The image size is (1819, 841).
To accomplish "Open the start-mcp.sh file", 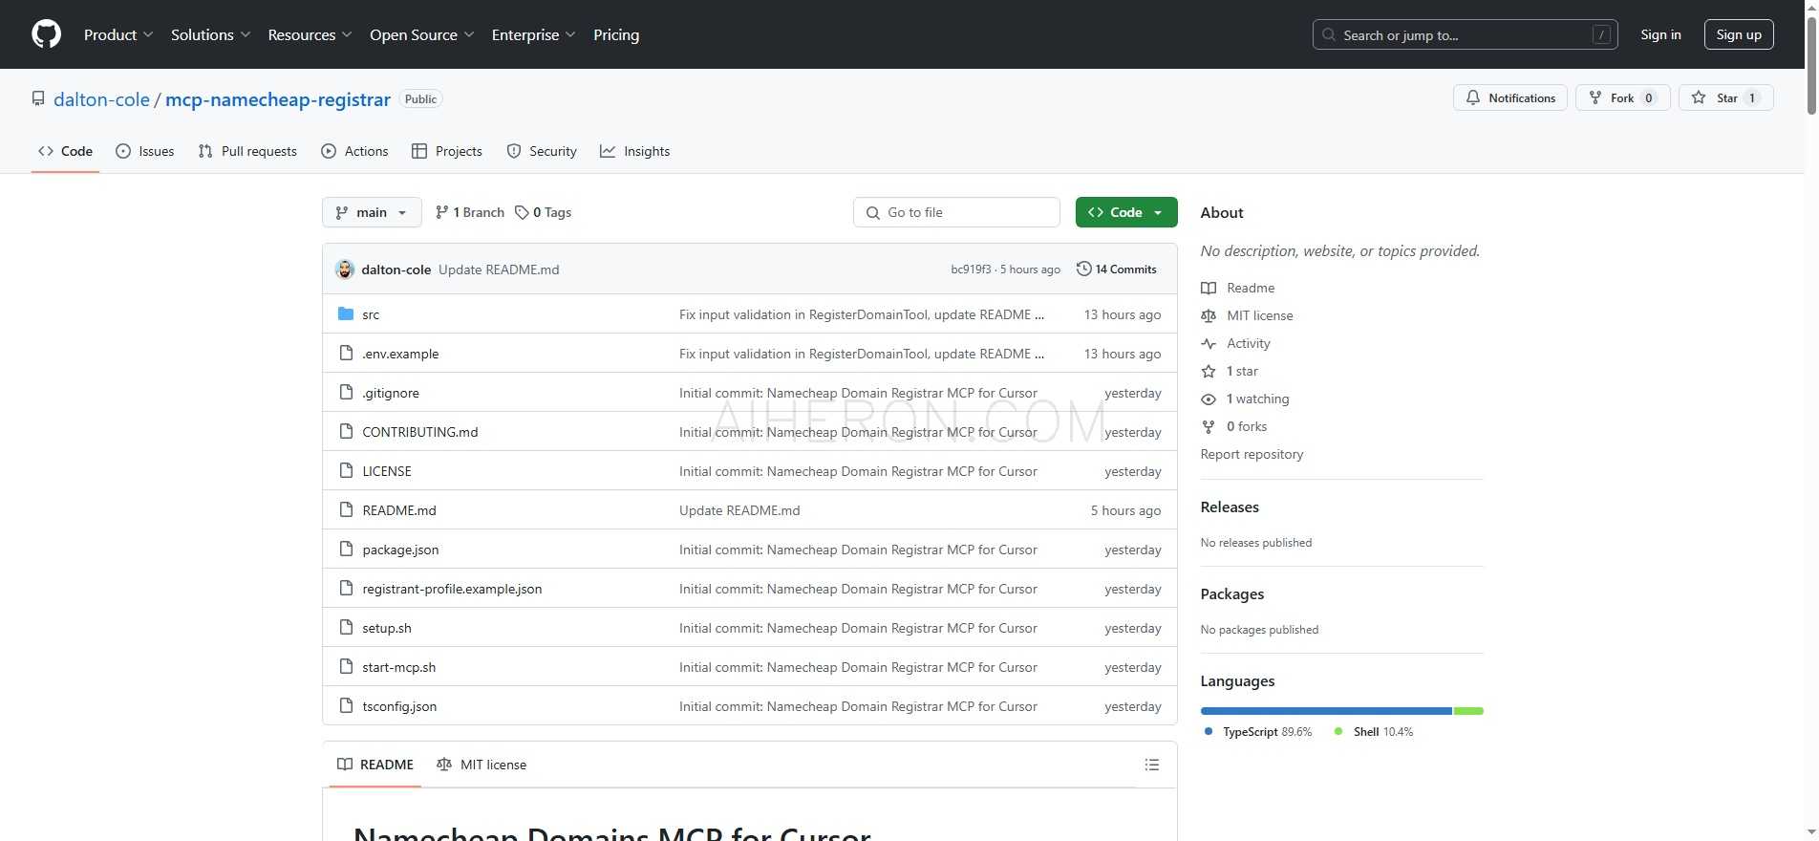I will tap(399, 667).
